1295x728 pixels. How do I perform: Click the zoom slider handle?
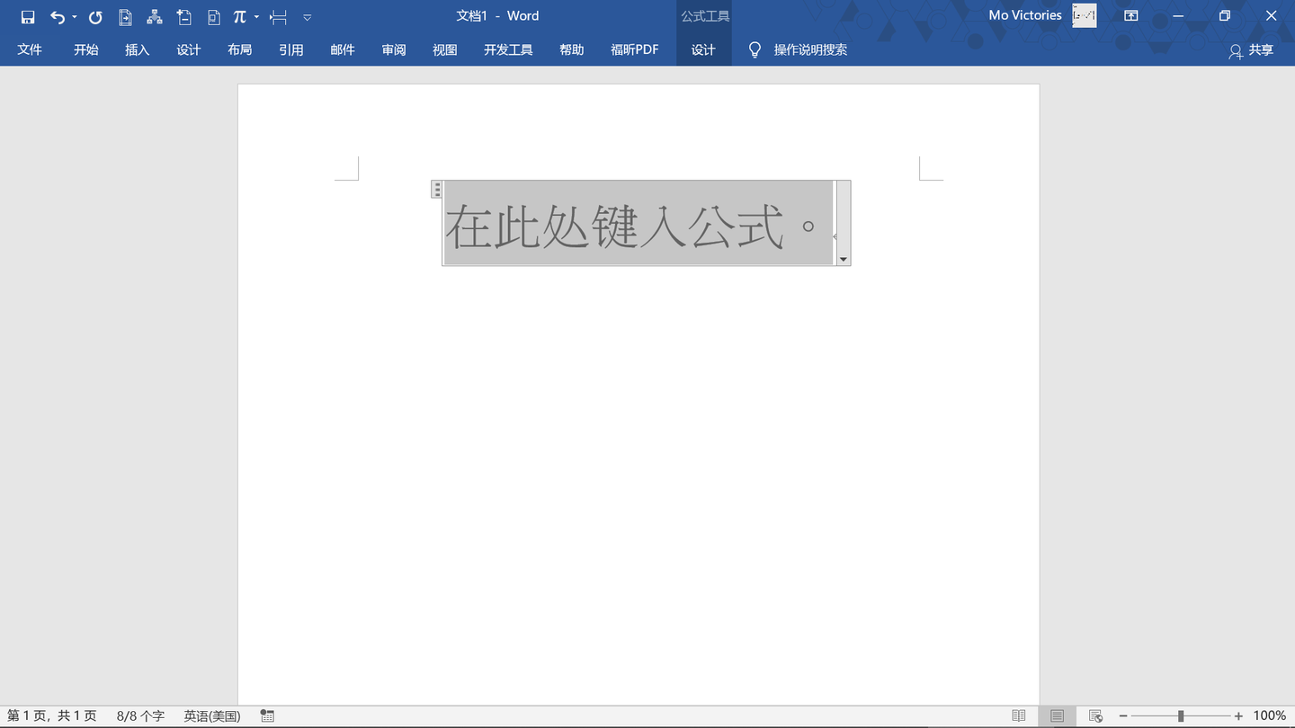1181,716
